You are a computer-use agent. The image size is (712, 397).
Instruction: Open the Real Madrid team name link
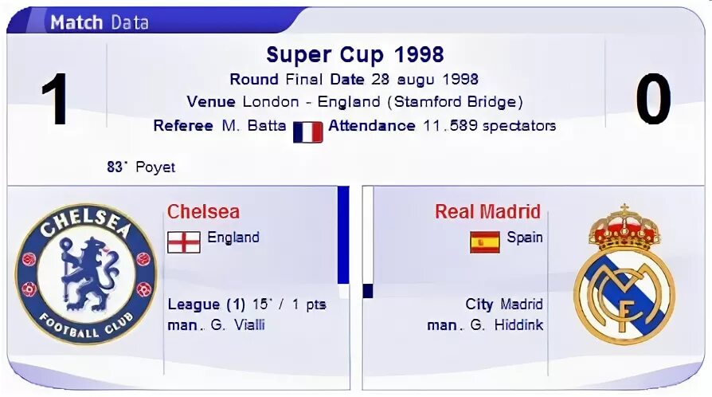(487, 211)
